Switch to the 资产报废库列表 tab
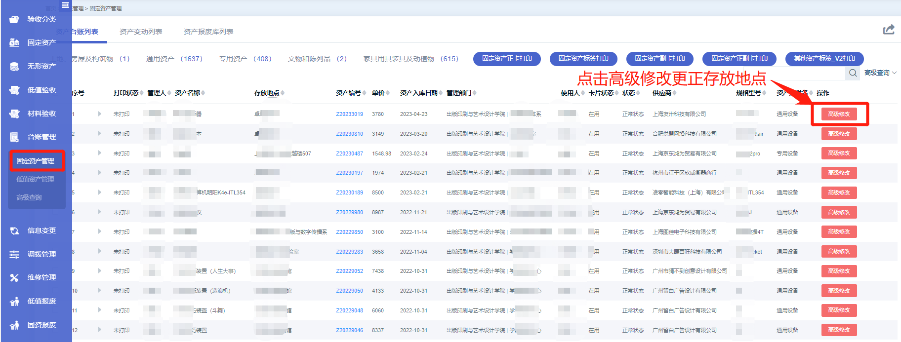The height and width of the screenshot is (342, 901). click(208, 32)
